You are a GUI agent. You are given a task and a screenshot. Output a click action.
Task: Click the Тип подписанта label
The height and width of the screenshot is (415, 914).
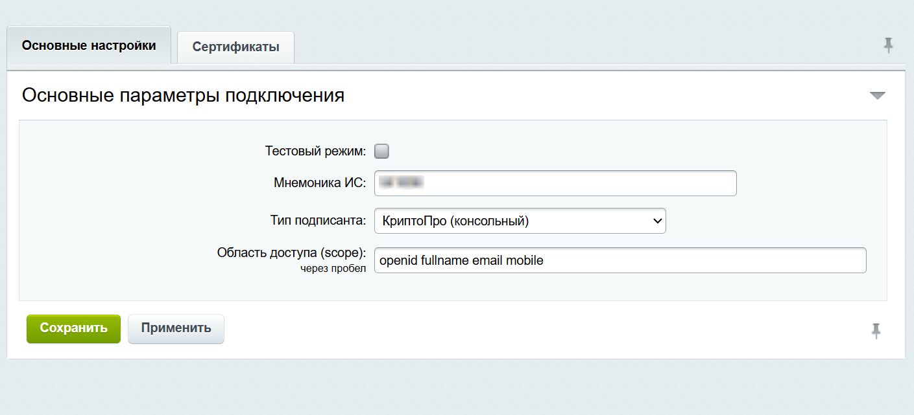(x=318, y=221)
